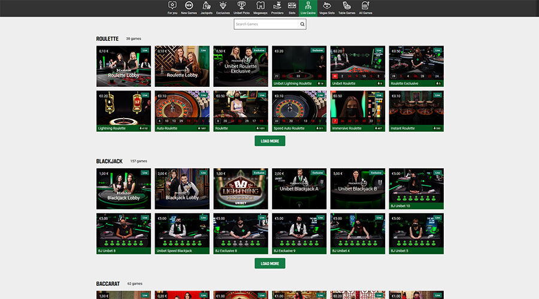Open the Auto-Roulette game
This screenshot has height=299, width=539.
click(x=182, y=111)
